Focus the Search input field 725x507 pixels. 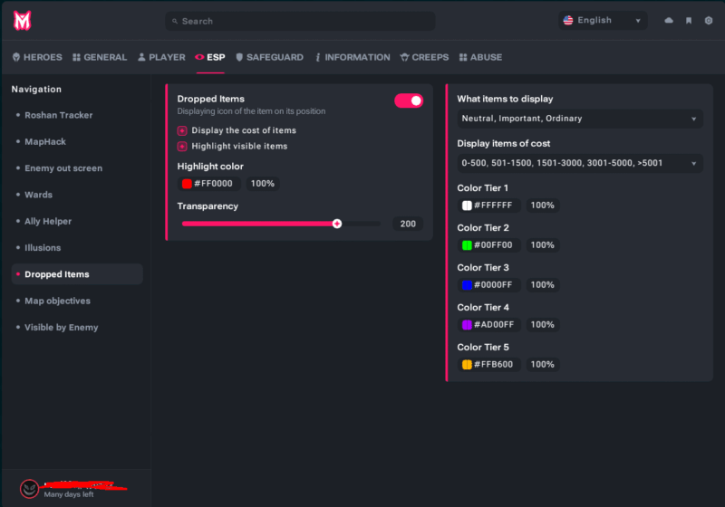click(x=300, y=21)
